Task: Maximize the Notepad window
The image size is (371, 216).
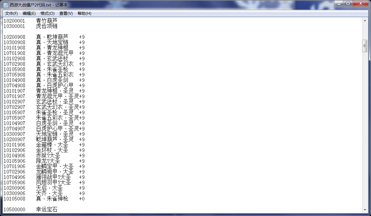Action: coord(348,4)
